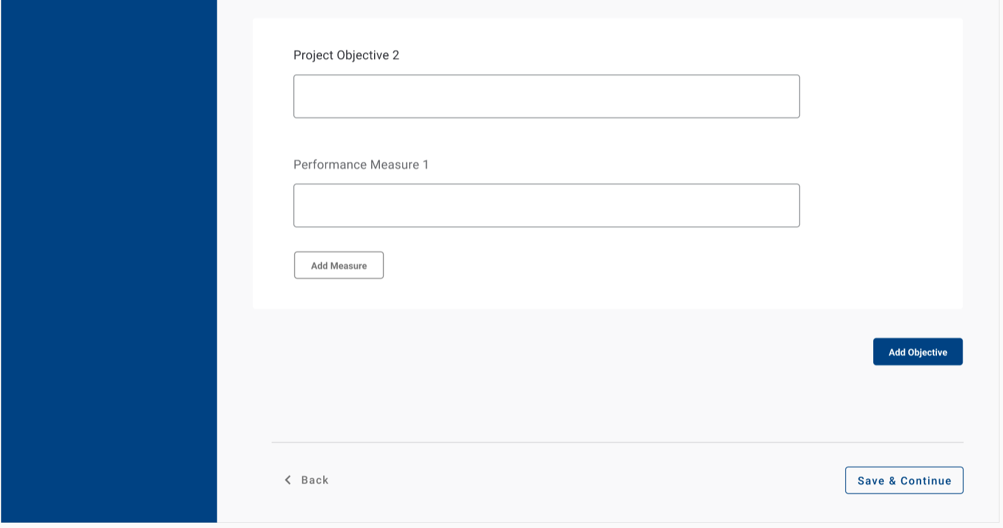The image size is (1003, 528).
Task: Hit the Save & Continue button
Action: [904, 481]
